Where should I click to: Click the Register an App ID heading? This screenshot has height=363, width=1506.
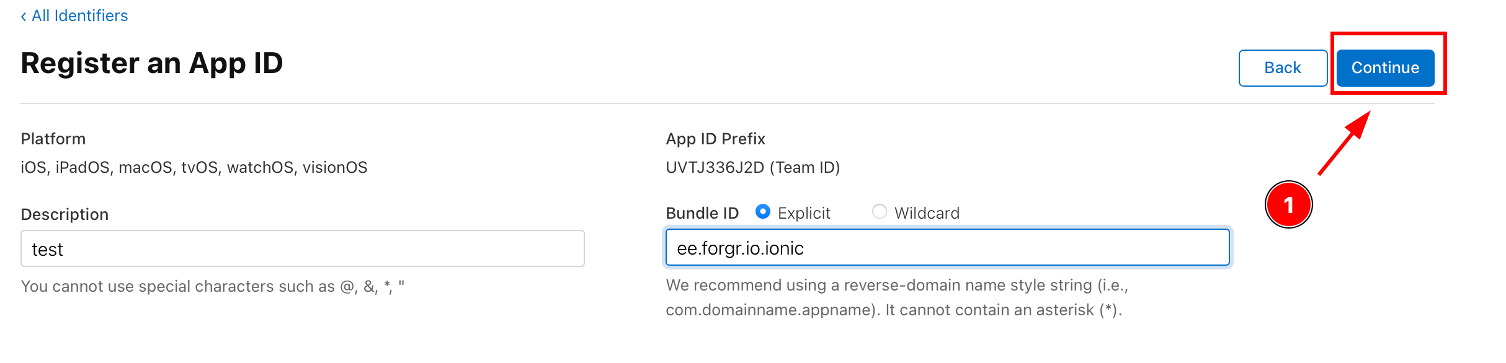152,63
